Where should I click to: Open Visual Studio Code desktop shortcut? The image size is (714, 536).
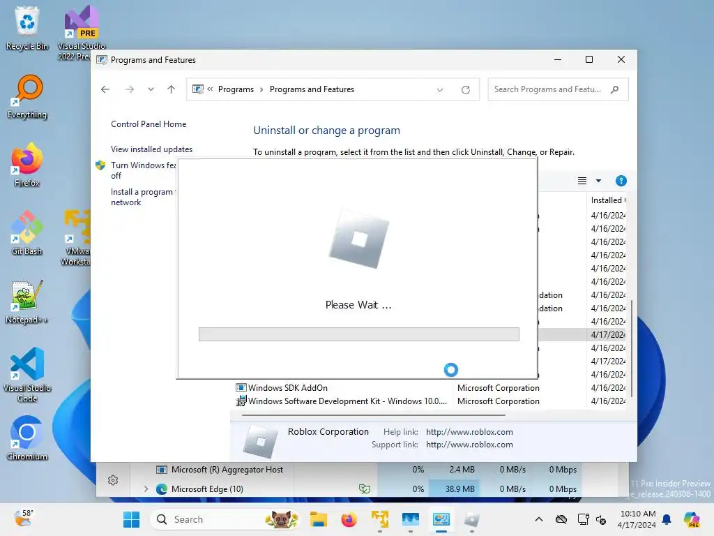[x=27, y=375]
